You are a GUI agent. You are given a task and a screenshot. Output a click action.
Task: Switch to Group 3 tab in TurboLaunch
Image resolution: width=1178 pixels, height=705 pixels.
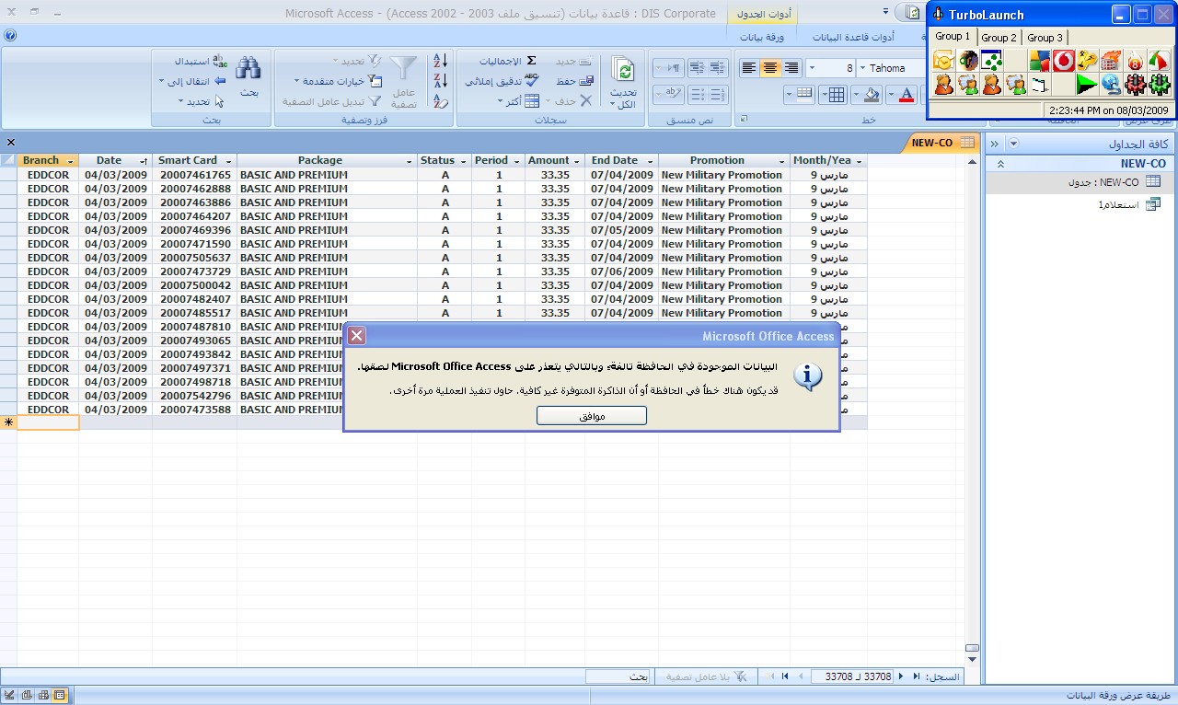tap(1045, 38)
